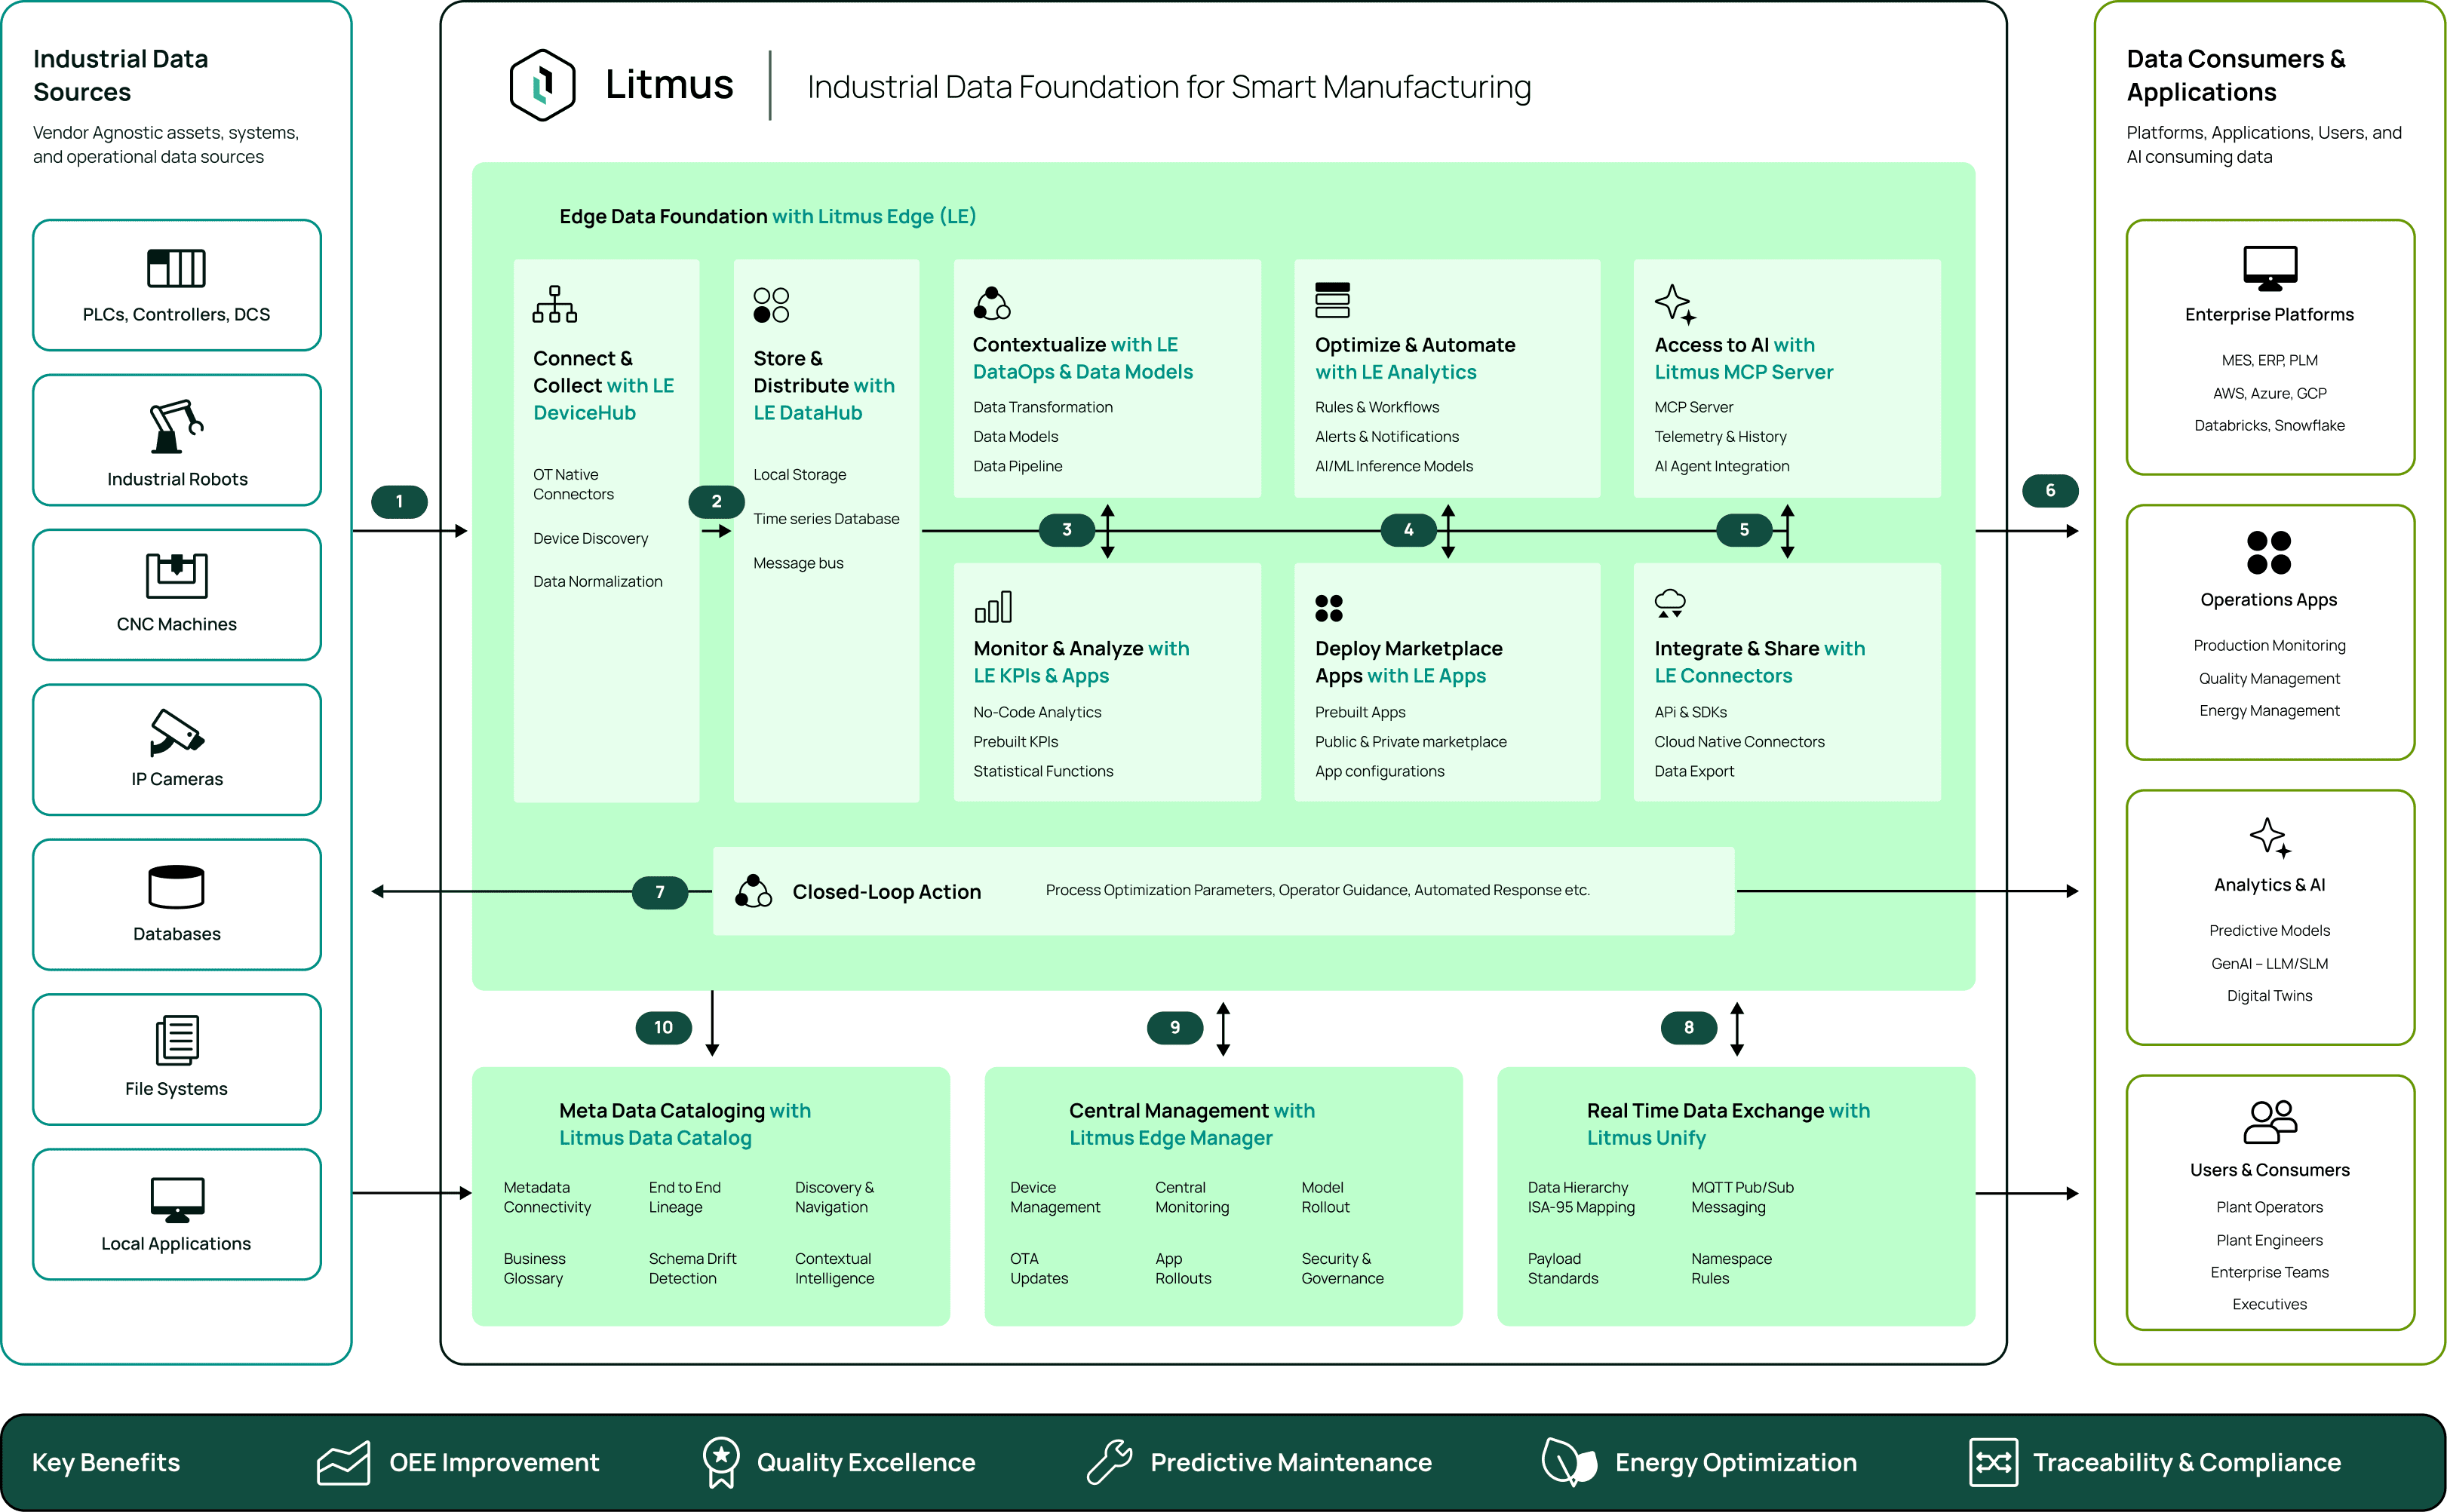Click End to End Lineage item
The image size is (2447, 1512).
(x=684, y=1197)
